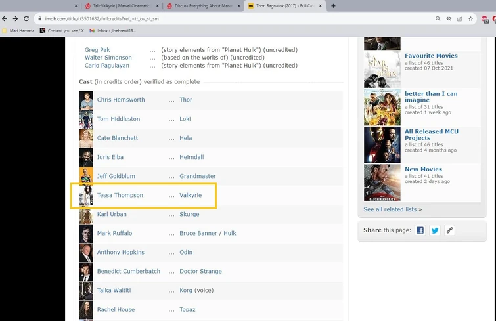Open Rachel House actor page

(x=116, y=310)
